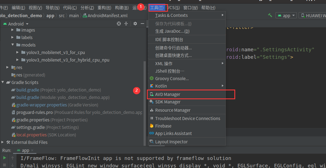Image resolution: width=326 pixels, height=168 pixels.
Task: Open Resource Manager
Action: click(187, 110)
